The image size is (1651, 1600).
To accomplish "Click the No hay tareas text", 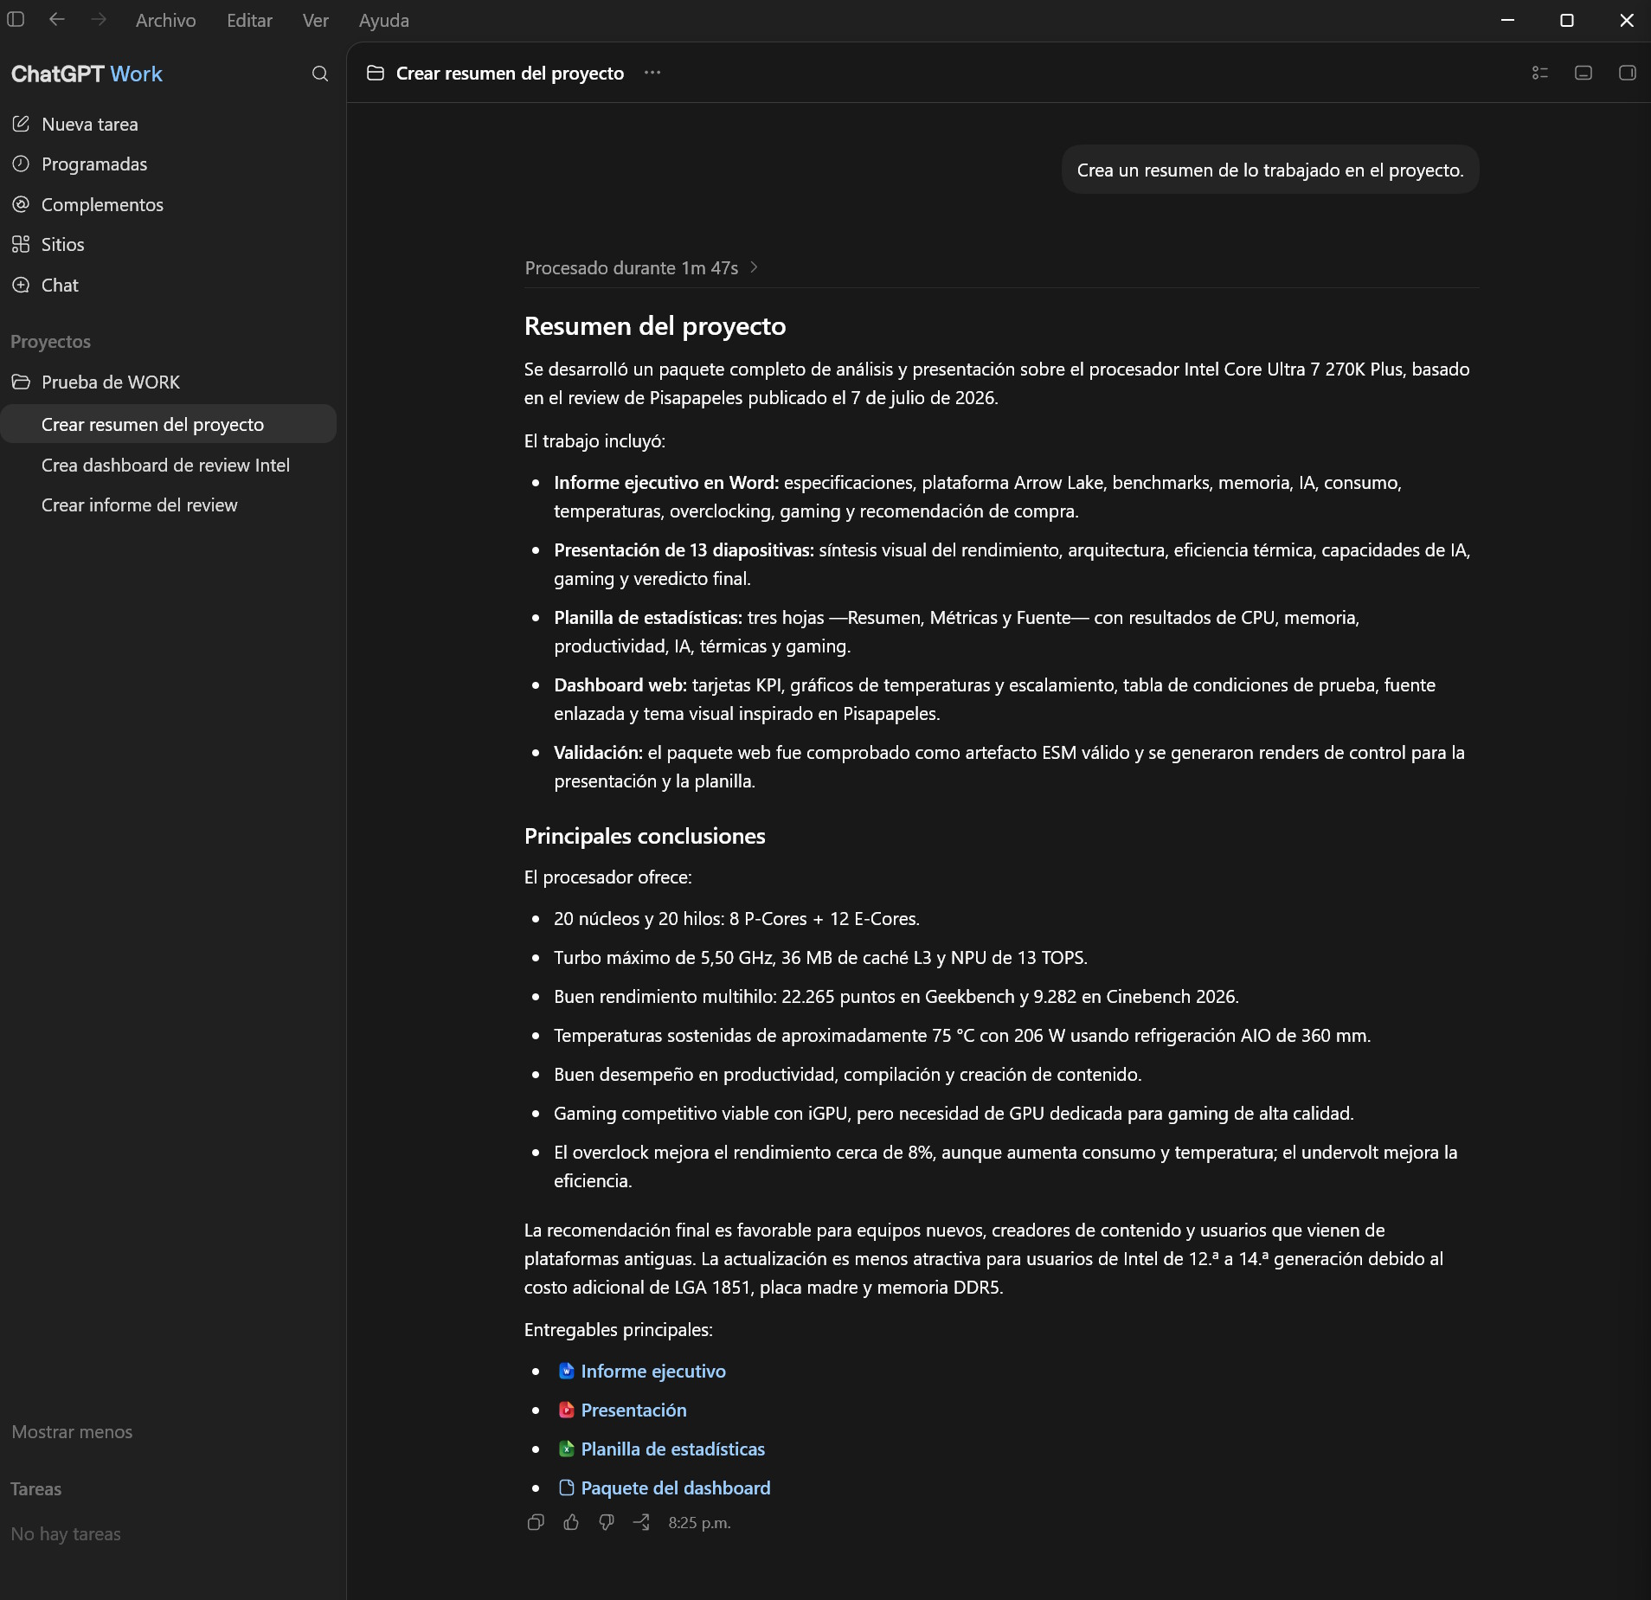I will 66,1533.
